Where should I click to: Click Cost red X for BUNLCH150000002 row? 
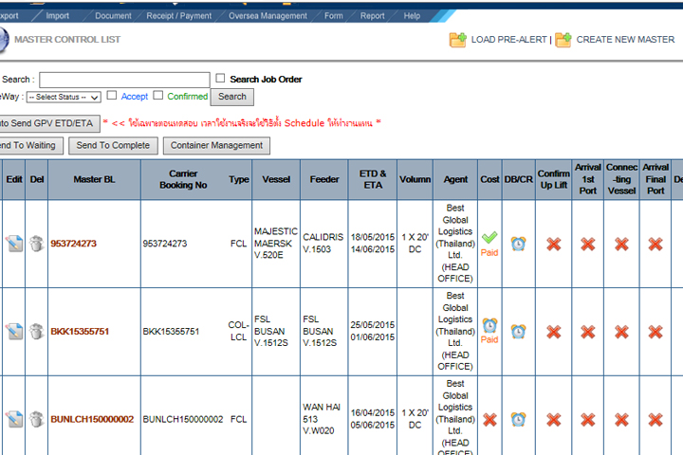click(489, 419)
